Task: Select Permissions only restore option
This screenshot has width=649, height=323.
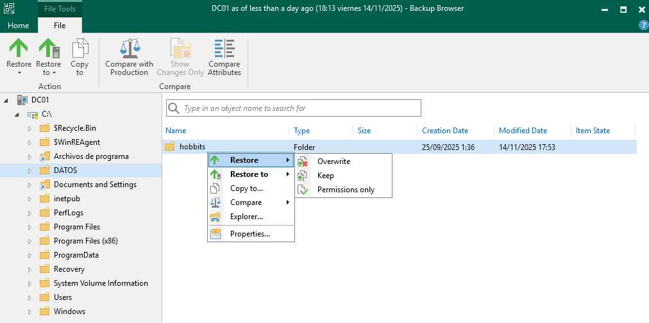Action: pyautogui.click(x=346, y=190)
